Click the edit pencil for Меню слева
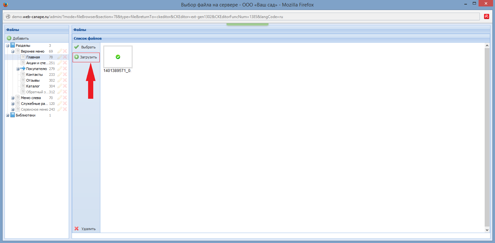 pyautogui.click(x=59, y=98)
